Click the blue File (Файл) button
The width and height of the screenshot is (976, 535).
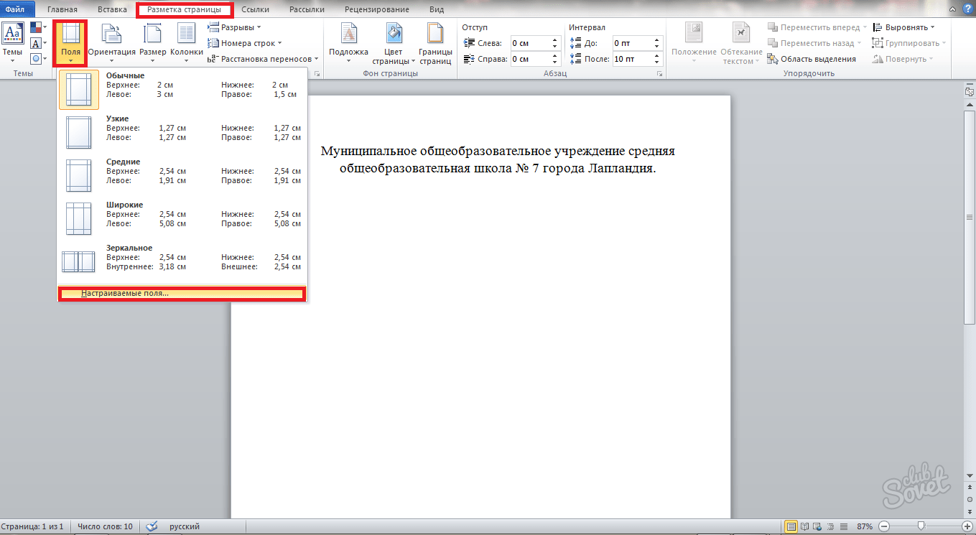click(x=17, y=10)
